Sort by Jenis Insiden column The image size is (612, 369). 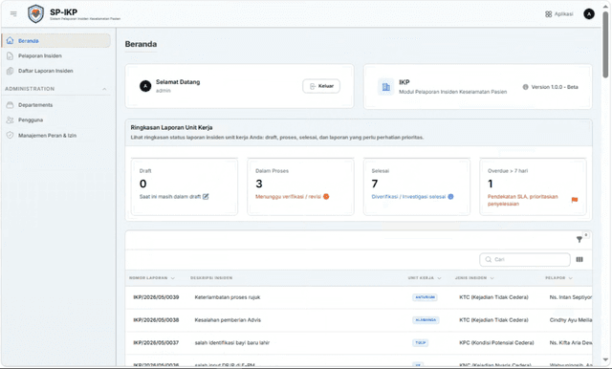point(474,278)
